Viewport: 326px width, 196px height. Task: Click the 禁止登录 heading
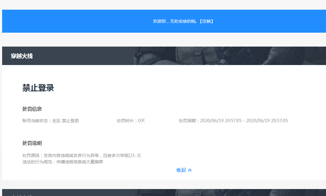tap(38, 88)
